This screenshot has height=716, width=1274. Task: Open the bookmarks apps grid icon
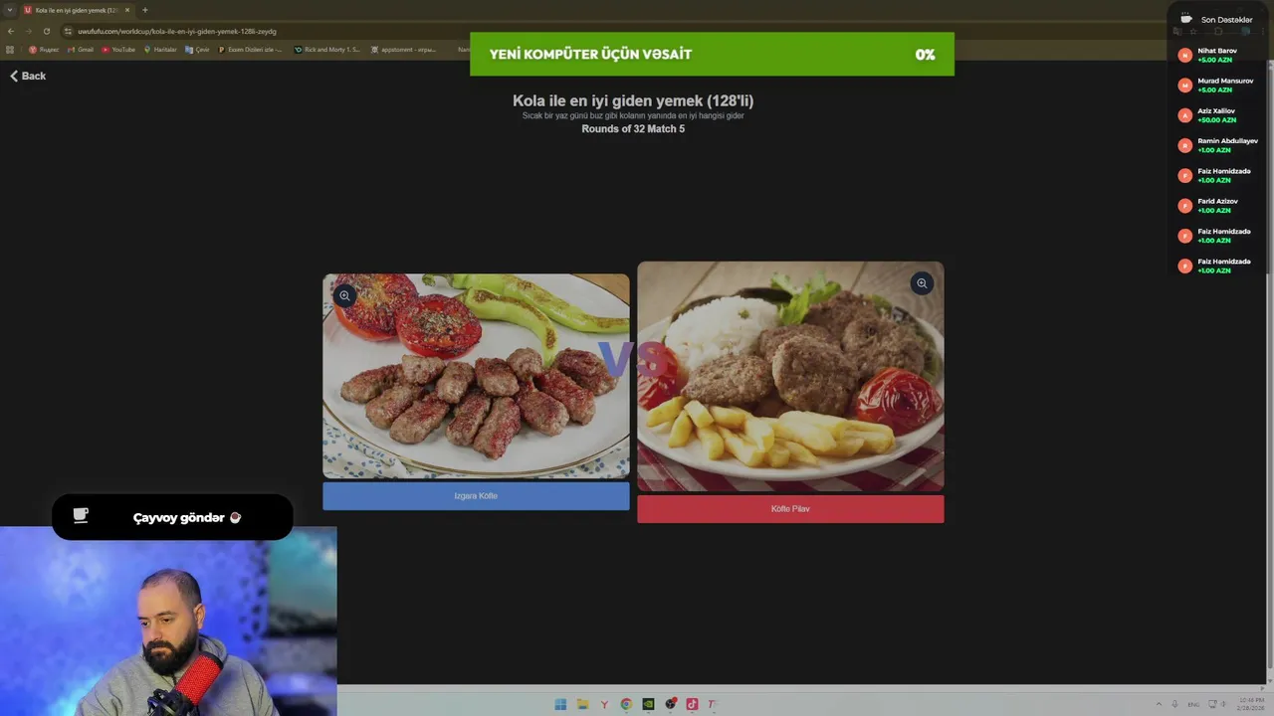coord(10,49)
